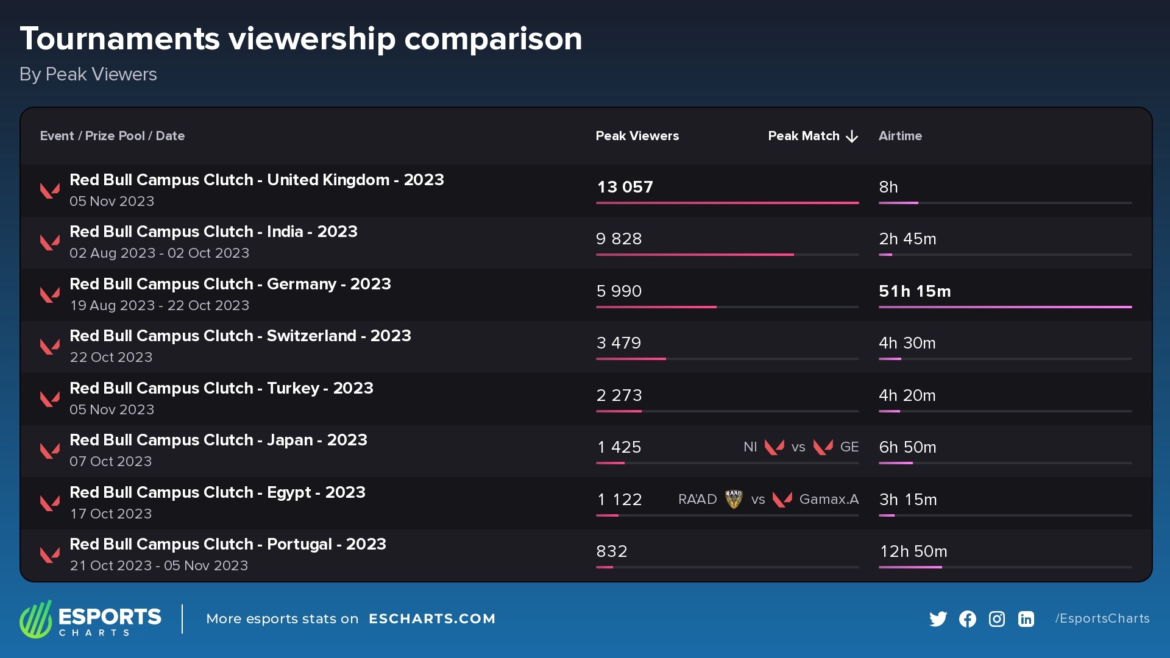Click the Tournaments viewership comparison title

point(301,39)
